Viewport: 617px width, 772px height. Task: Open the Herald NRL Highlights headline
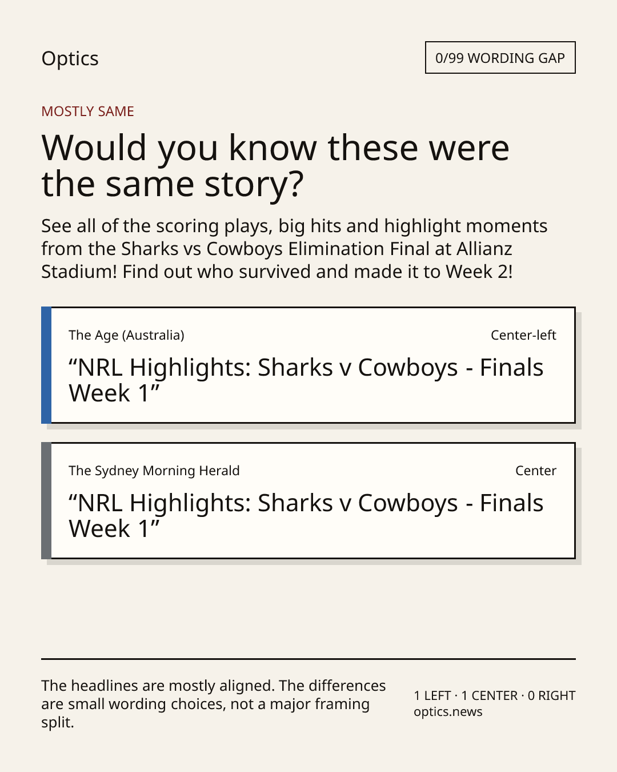click(306, 516)
